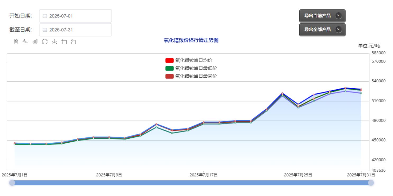Click the 导出当前产品 export button
Image resolution: width=393 pixels, height=196 pixels.
click(322, 16)
